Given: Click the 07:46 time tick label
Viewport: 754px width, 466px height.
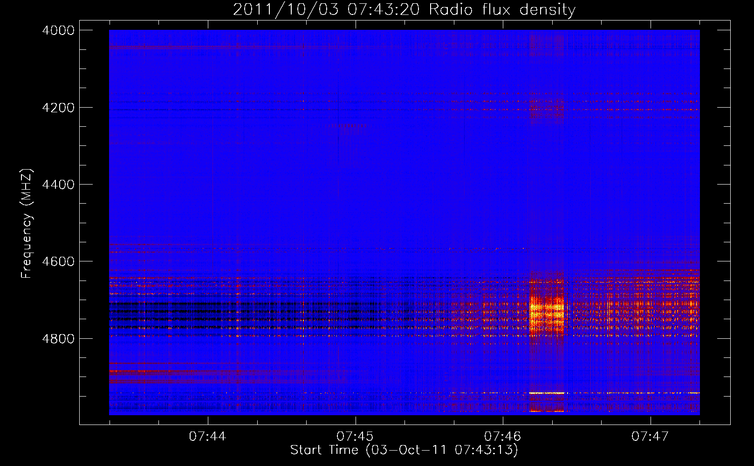Looking at the screenshot, I should tap(502, 437).
